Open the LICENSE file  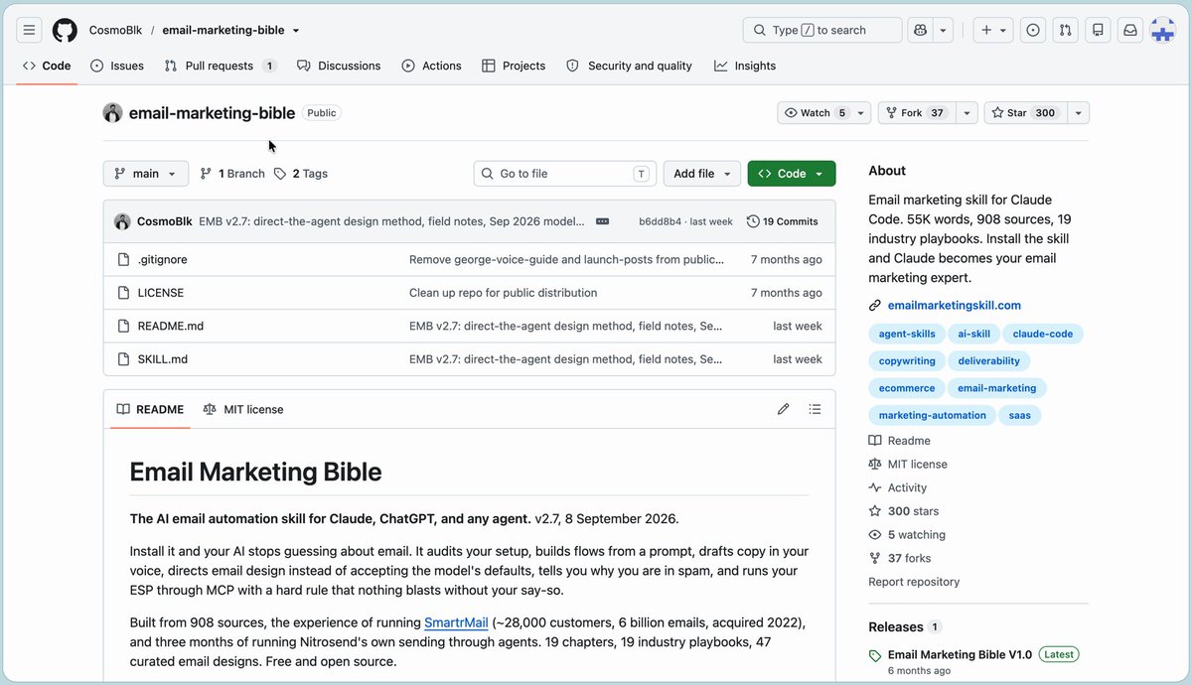tap(161, 293)
